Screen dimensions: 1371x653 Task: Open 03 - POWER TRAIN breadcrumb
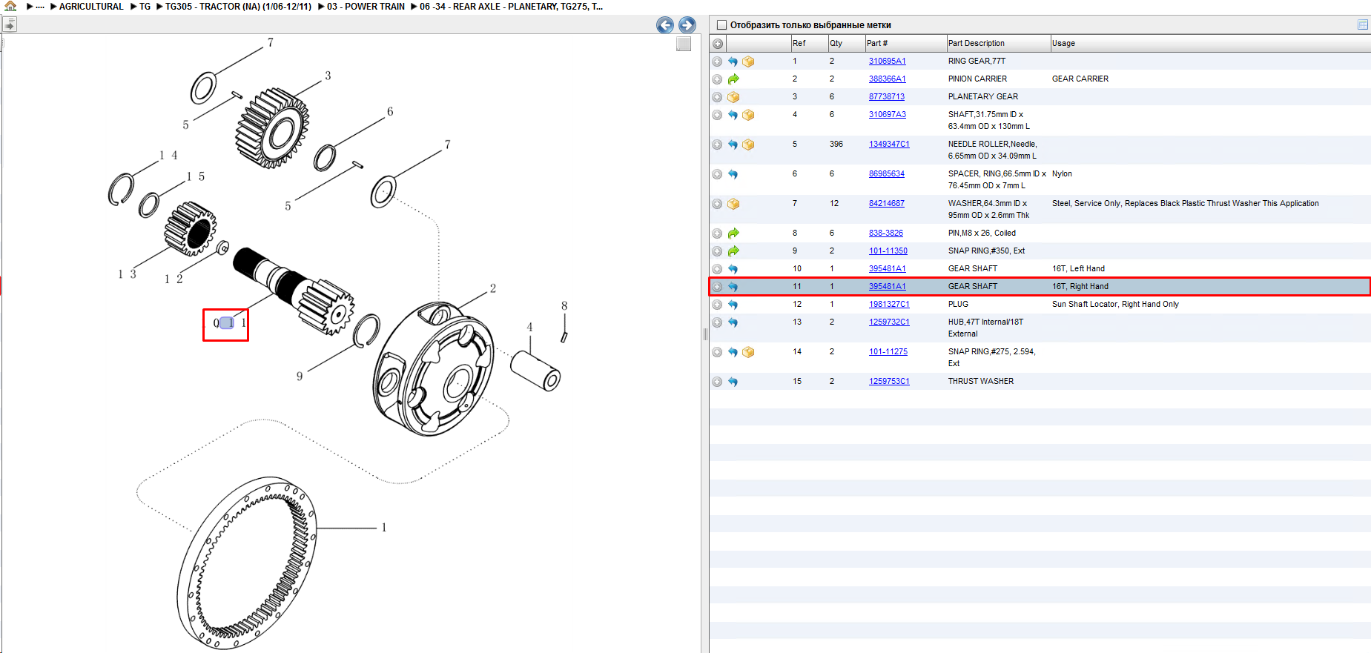366,7
